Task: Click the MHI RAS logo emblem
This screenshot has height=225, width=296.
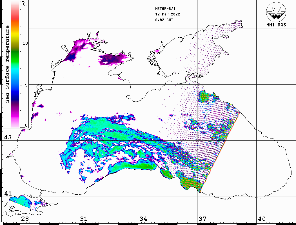Action: tap(276, 12)
